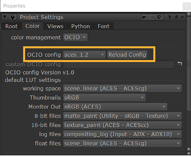This screenshot has height=157, width=191.
Task: Open help with the question mark icon
Action: coord(169,17)
